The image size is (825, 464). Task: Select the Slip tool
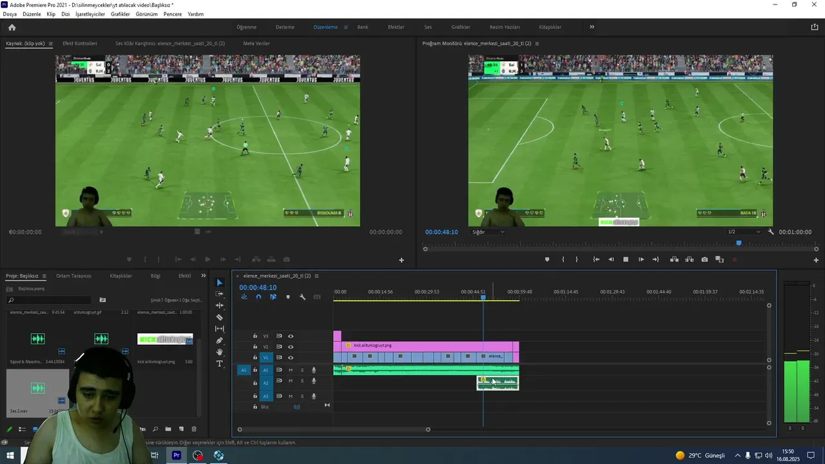(x=219, y=329)
